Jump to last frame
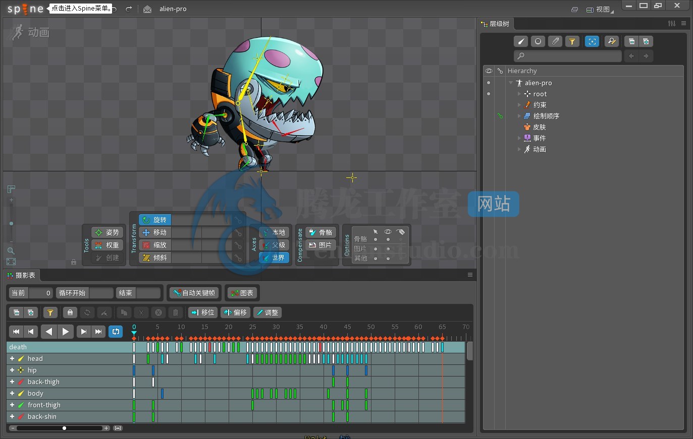 (98, 331)
